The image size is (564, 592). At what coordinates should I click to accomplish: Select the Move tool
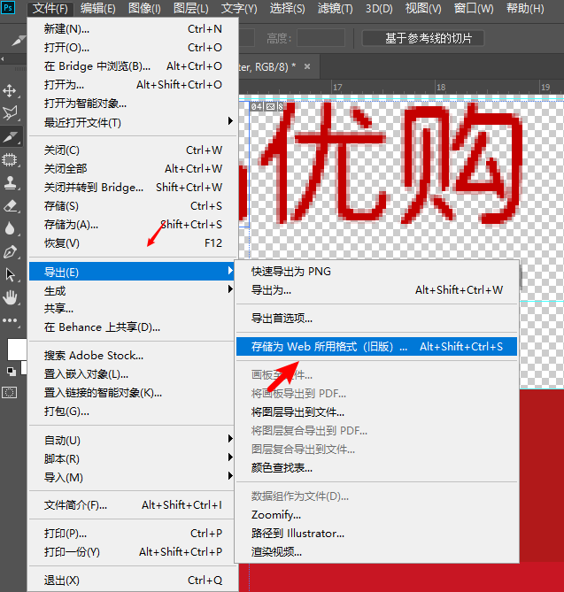[x=10, y=90]
